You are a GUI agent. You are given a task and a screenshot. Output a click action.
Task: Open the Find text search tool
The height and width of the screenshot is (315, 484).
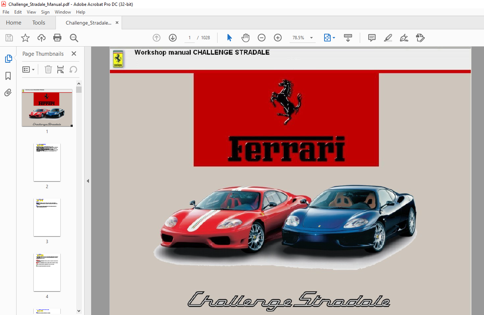point(74,38)
